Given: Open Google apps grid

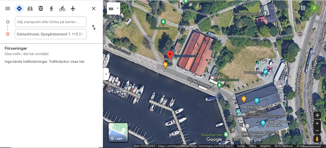Looking at the screenshot, I should pos(303,8).
